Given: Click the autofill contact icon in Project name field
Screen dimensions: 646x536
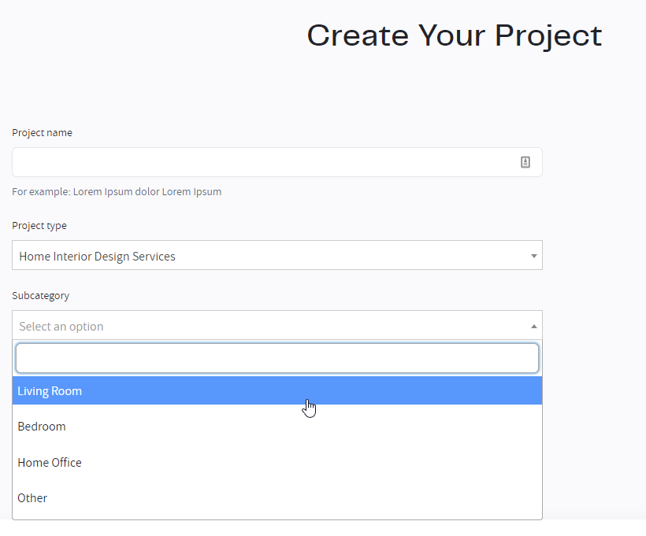Looking at the screenshot, I should tap(525, 162).
